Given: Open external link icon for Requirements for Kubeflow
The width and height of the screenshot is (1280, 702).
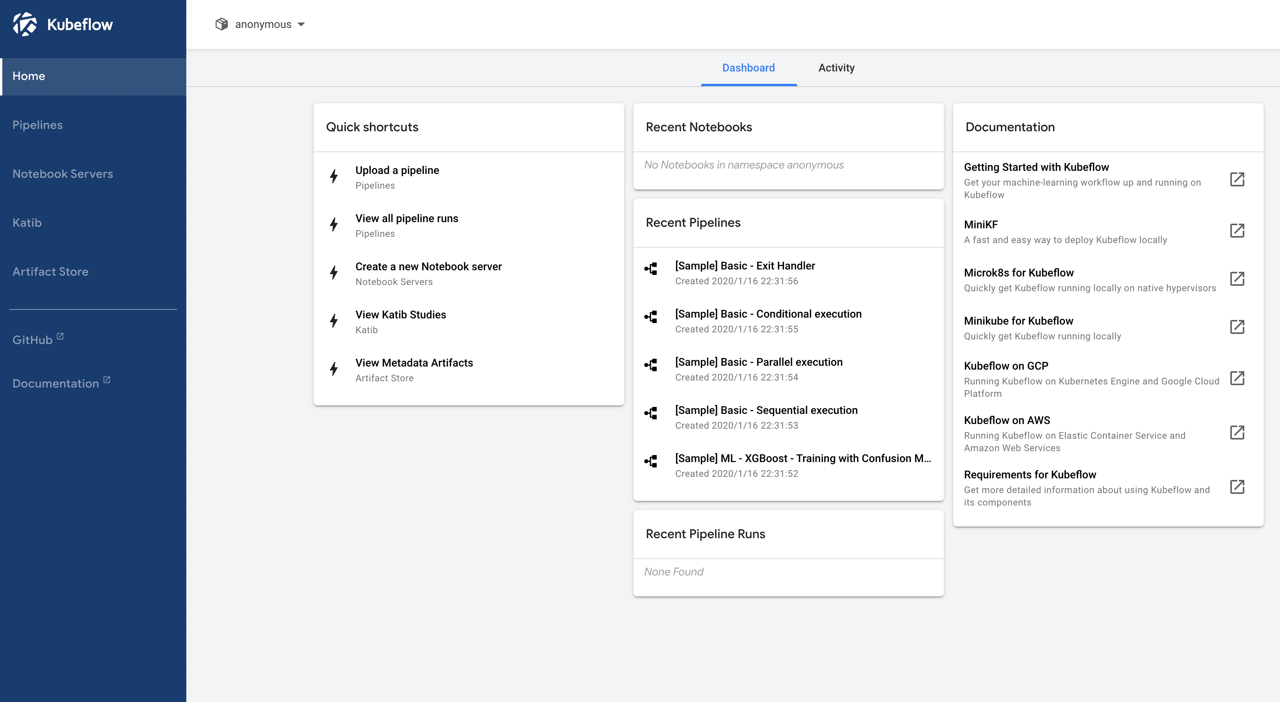Looking at the screenshot, I should pos(1237,487).
